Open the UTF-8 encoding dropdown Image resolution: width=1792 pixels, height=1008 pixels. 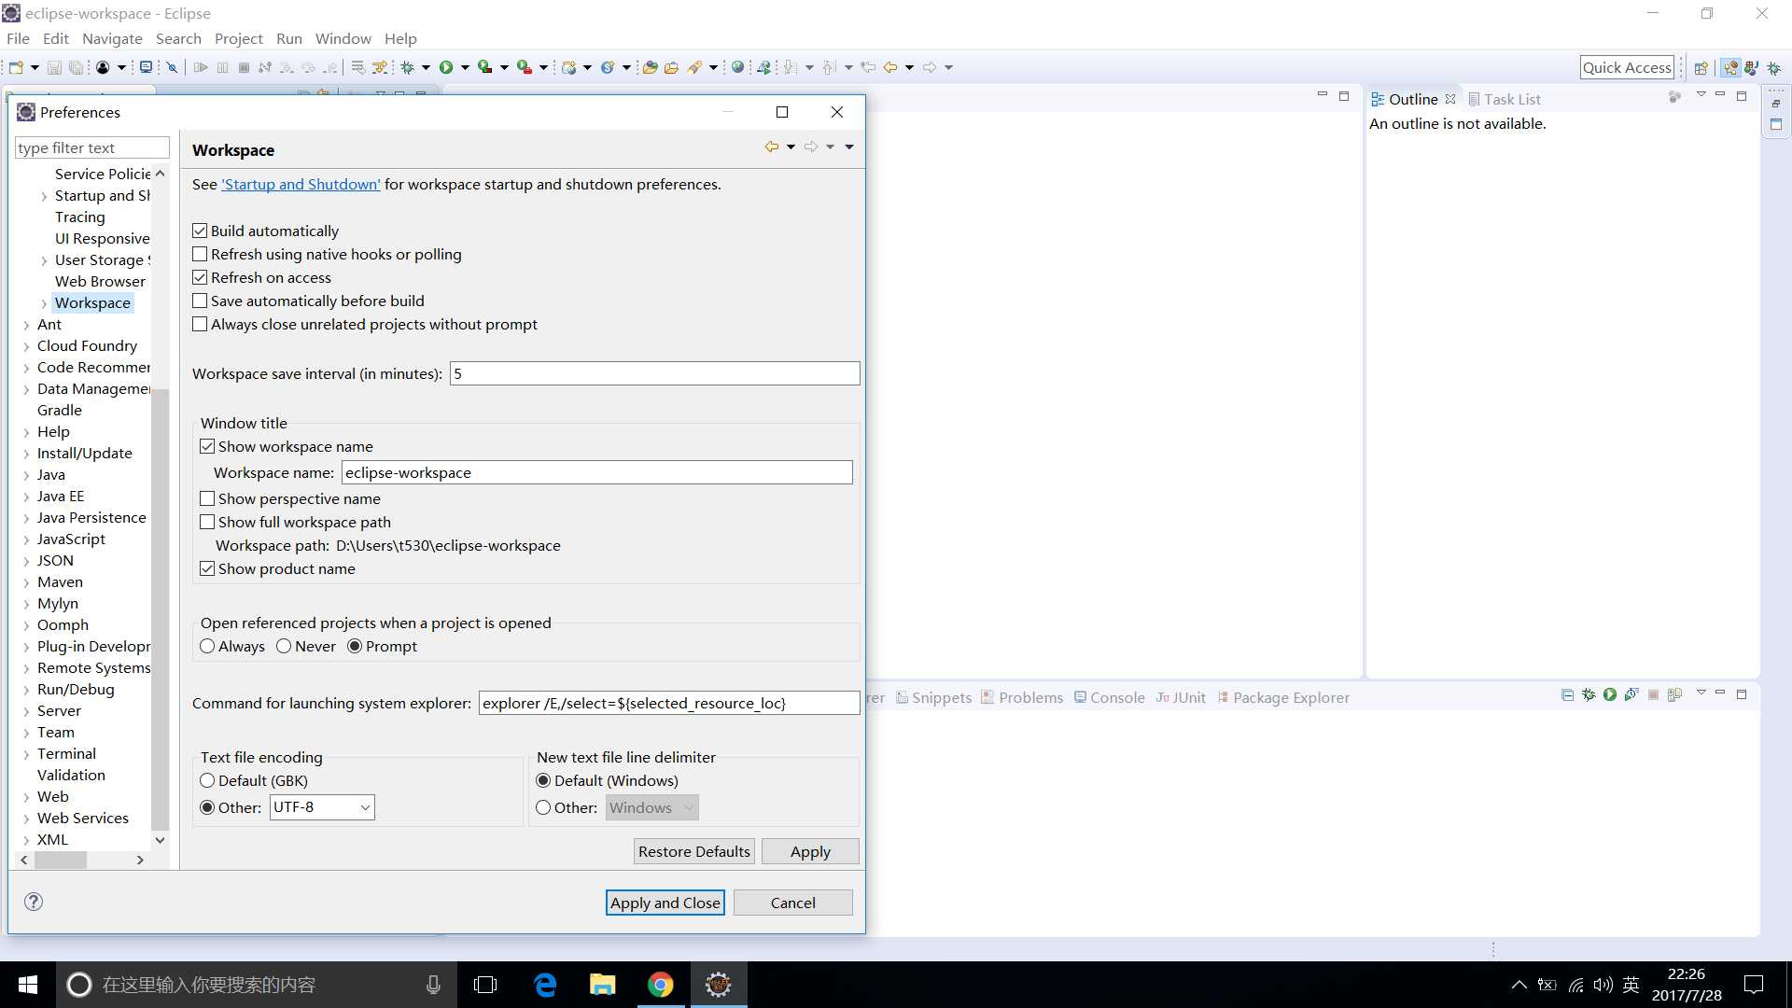click(365, 807)
